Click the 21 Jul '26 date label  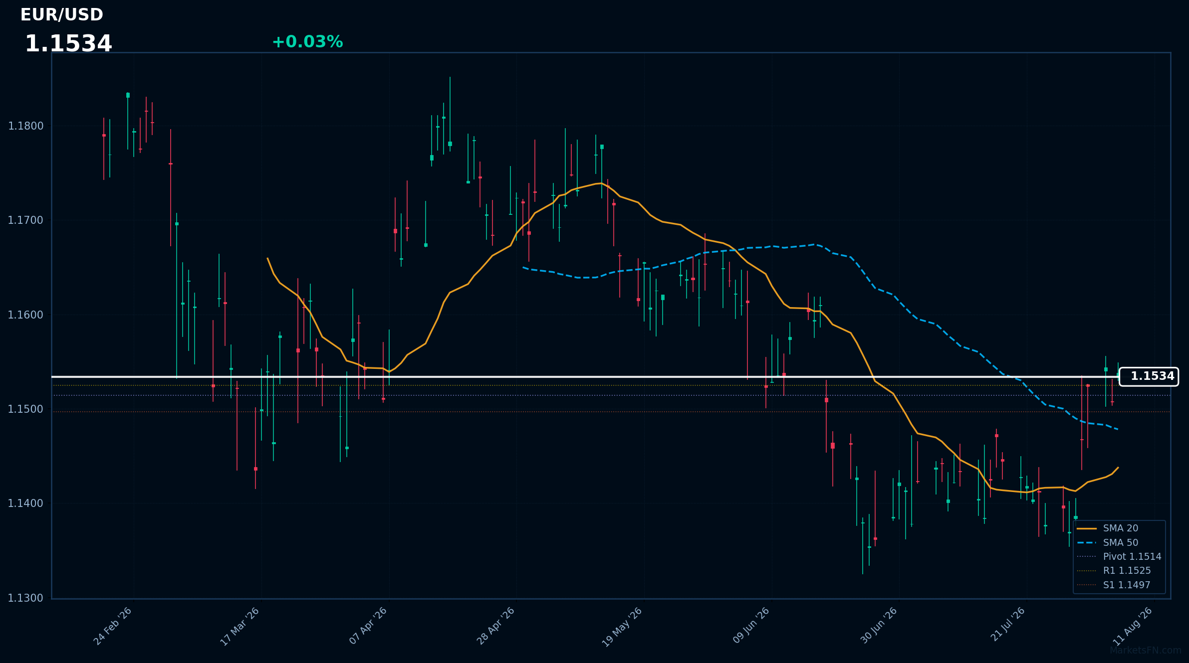1008,625
